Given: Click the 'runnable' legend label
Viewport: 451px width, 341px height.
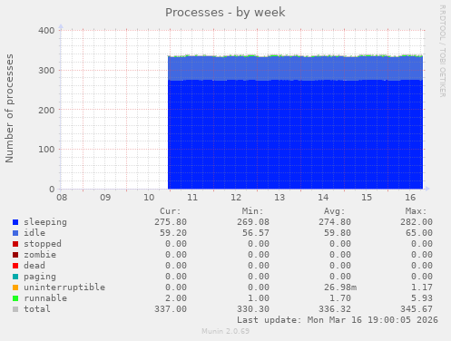Looking at the screenshot, I should click(x=45, y=298).
